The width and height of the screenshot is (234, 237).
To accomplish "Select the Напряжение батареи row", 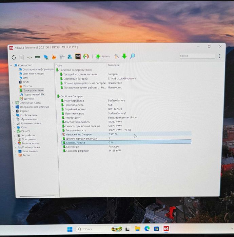I will [126, 134].
